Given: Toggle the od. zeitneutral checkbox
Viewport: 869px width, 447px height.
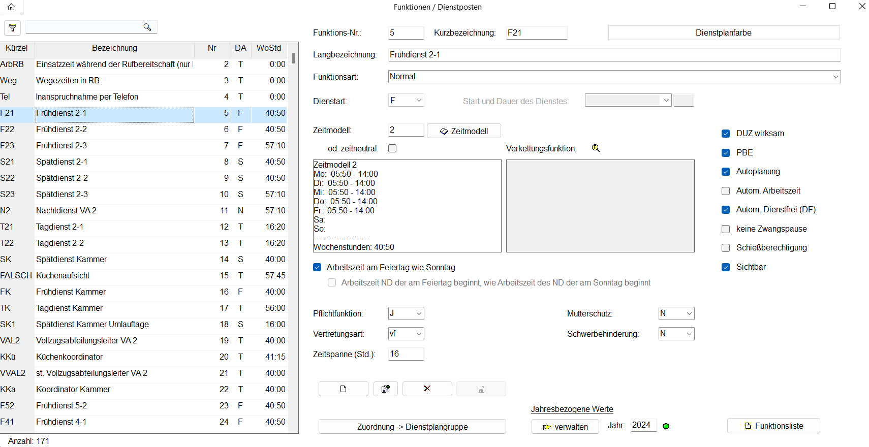Looking at the screenshot, I should [x=392, y=148].
